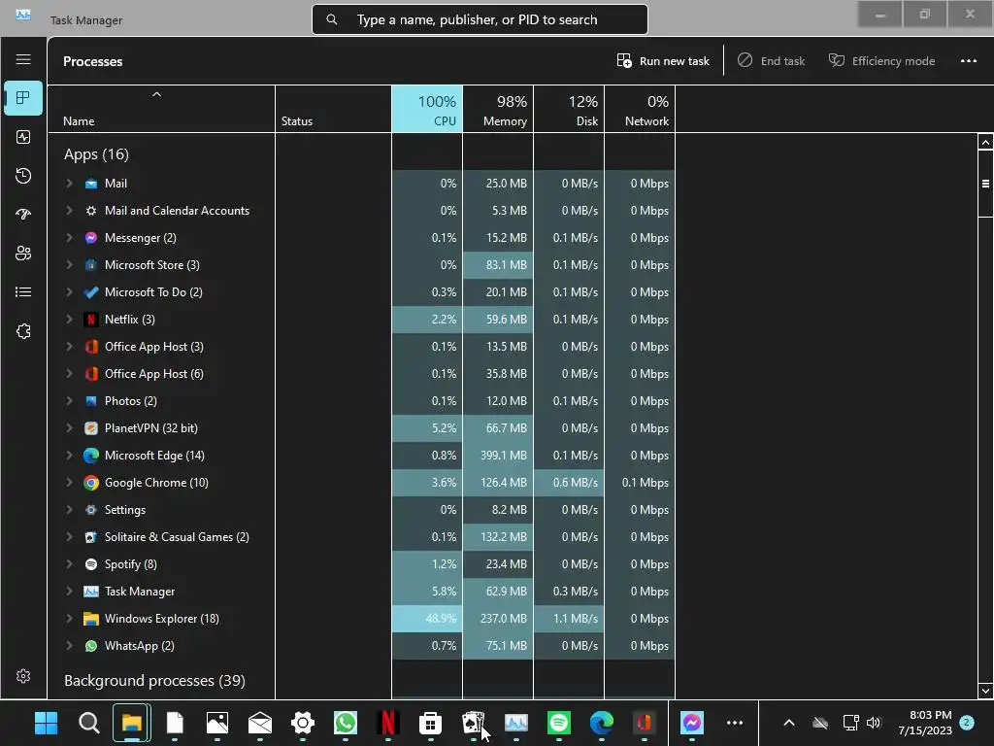994x746 pixels.
Task: Click Run new task button
Action: pyautogui.click(x=663, y=61)
